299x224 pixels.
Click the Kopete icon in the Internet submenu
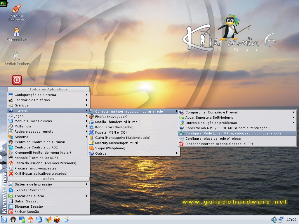coord(91,132)
